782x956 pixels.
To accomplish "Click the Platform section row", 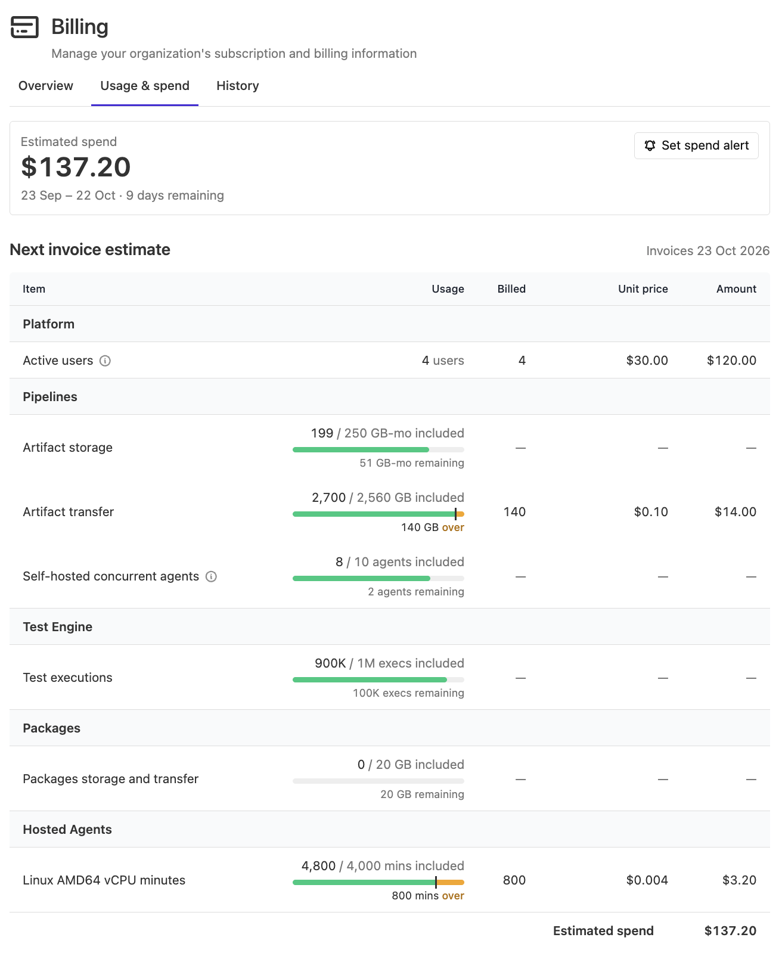I will pyautogui.click(x=390, y=324).
